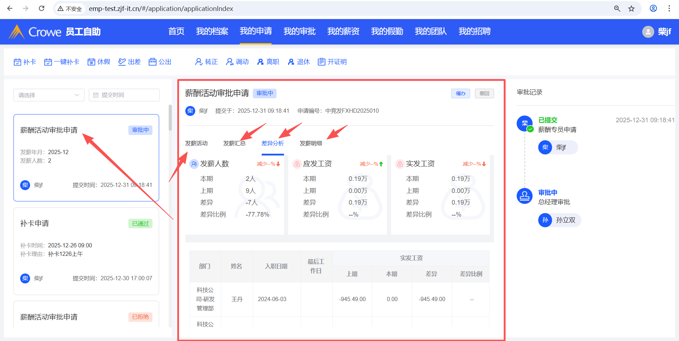Click the 公出 briefcase icon
679x341 pixels.
[152, 62]
